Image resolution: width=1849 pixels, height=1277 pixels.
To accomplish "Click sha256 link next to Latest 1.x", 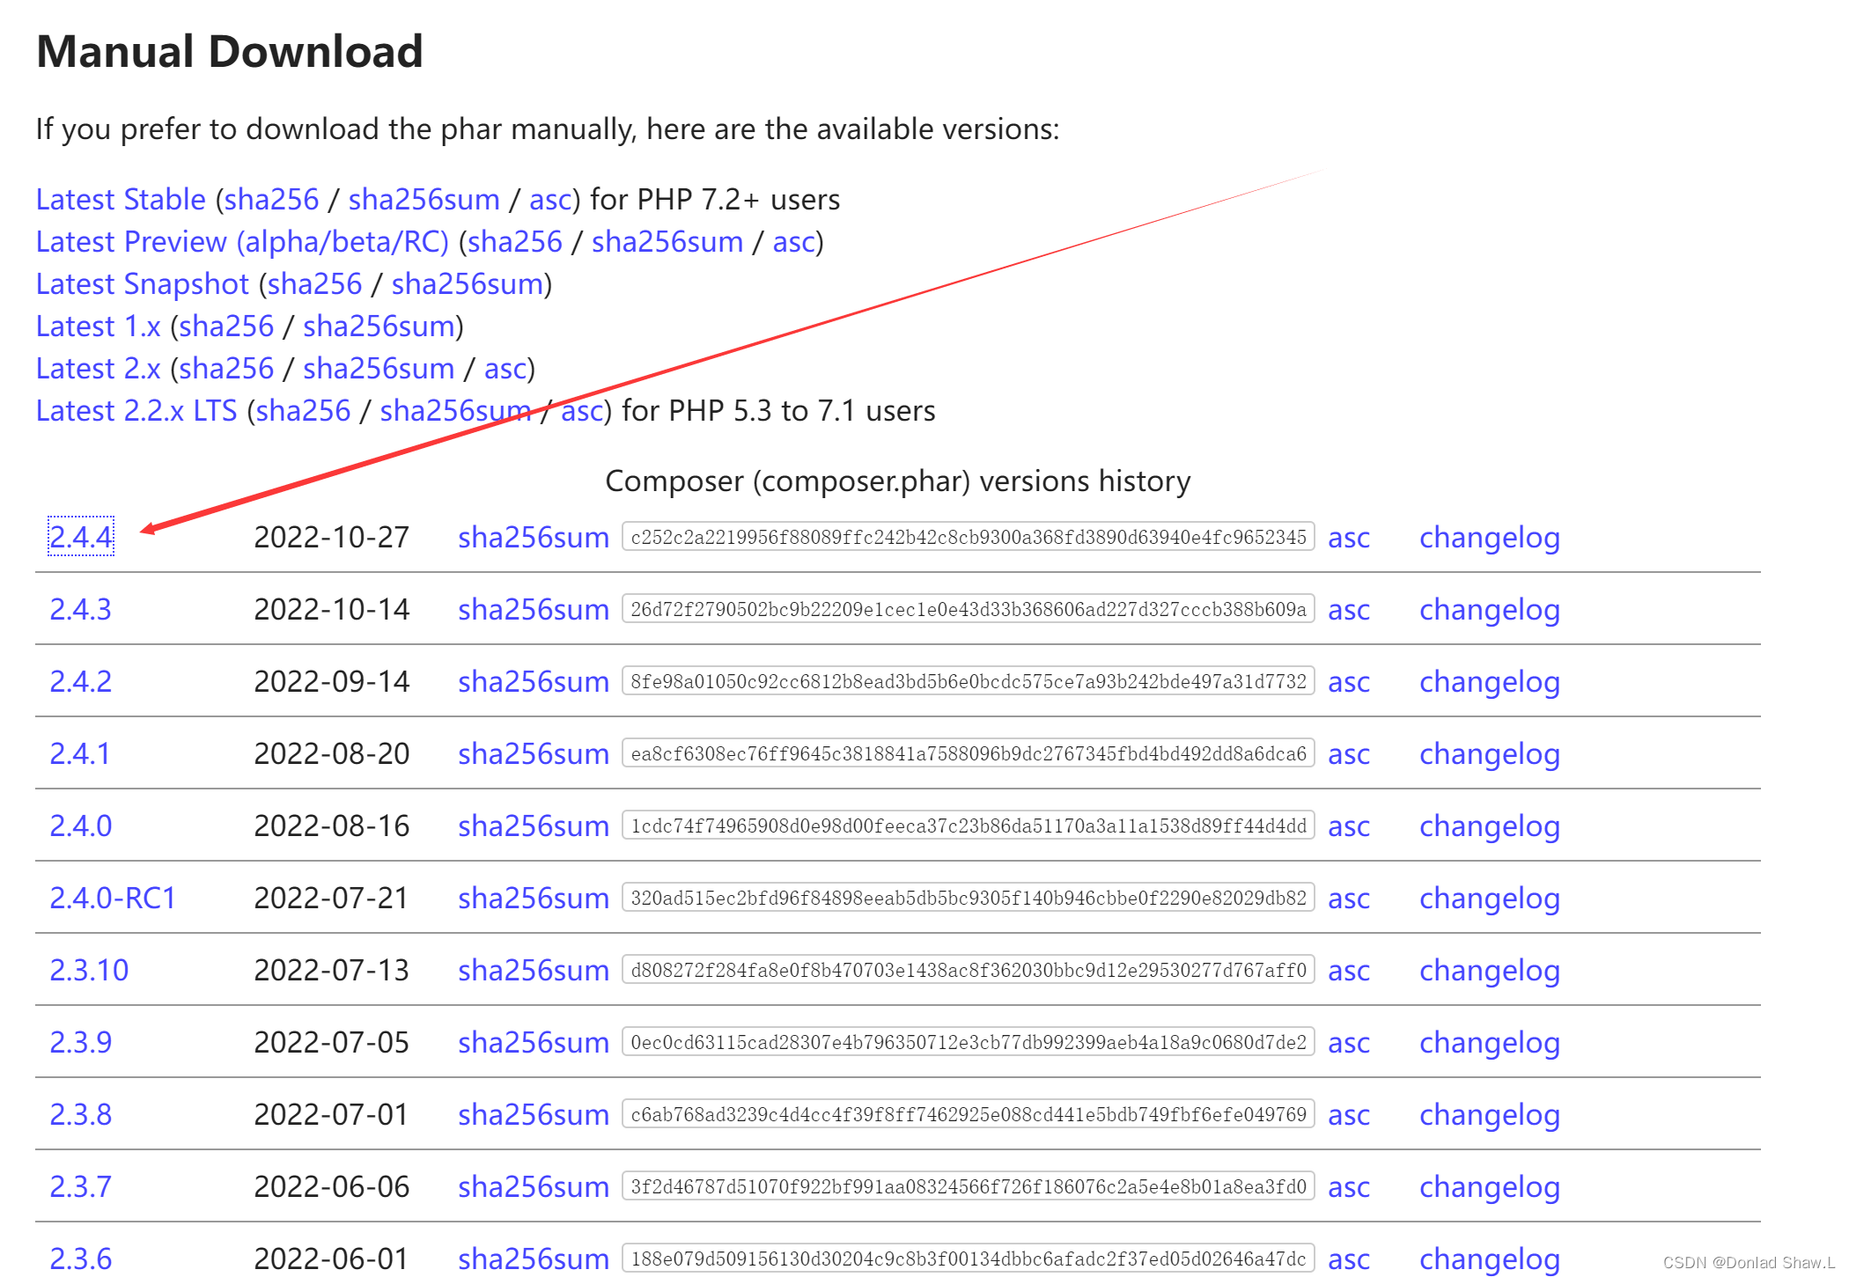I will pos(226,327).
